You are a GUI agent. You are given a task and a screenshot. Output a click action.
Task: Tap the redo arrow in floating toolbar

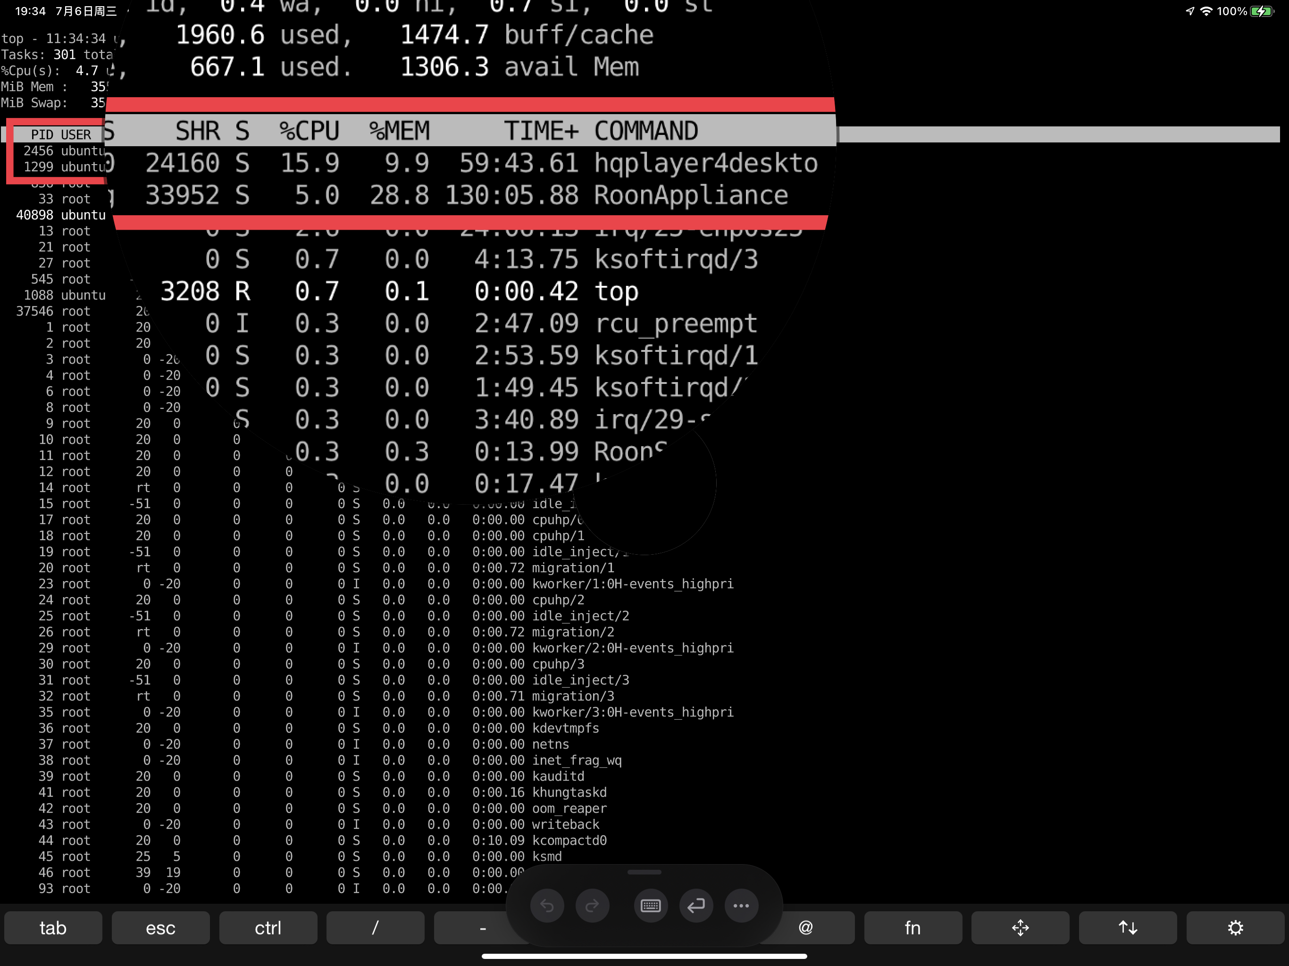pos(592,906)
